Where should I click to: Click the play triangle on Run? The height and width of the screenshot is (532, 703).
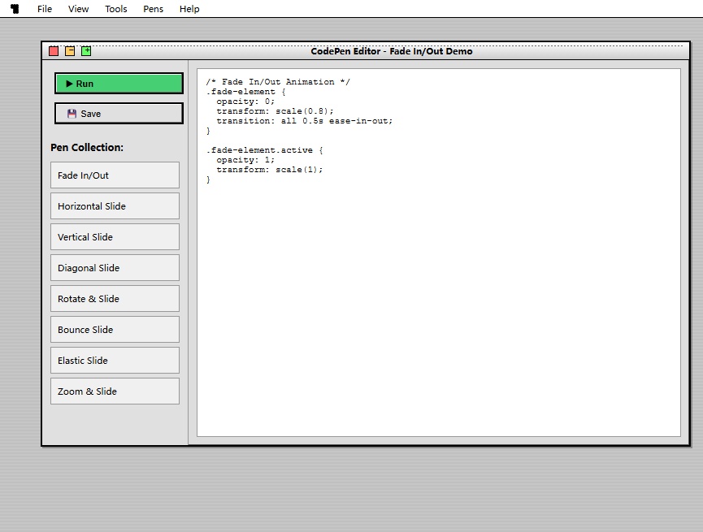pyautogui.click(x=70, y=84)
